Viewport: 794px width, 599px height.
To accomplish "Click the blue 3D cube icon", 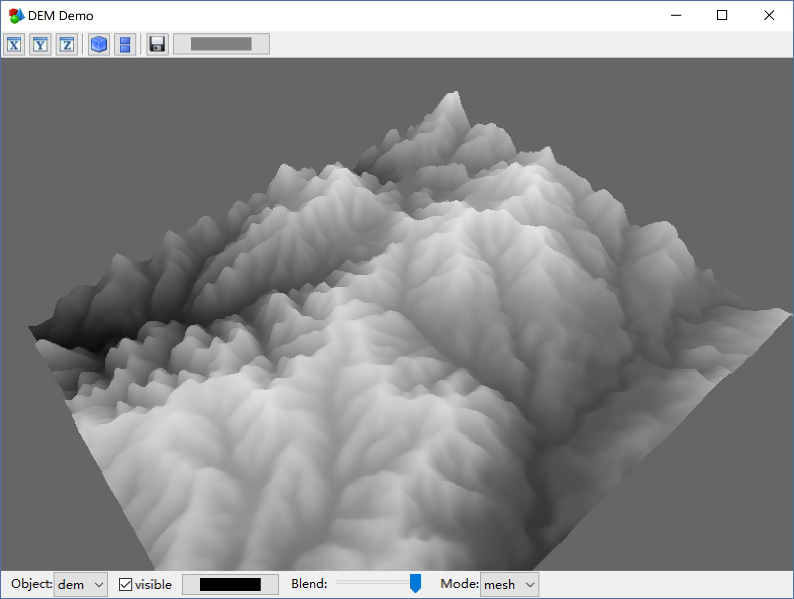I will click(99, 45).
